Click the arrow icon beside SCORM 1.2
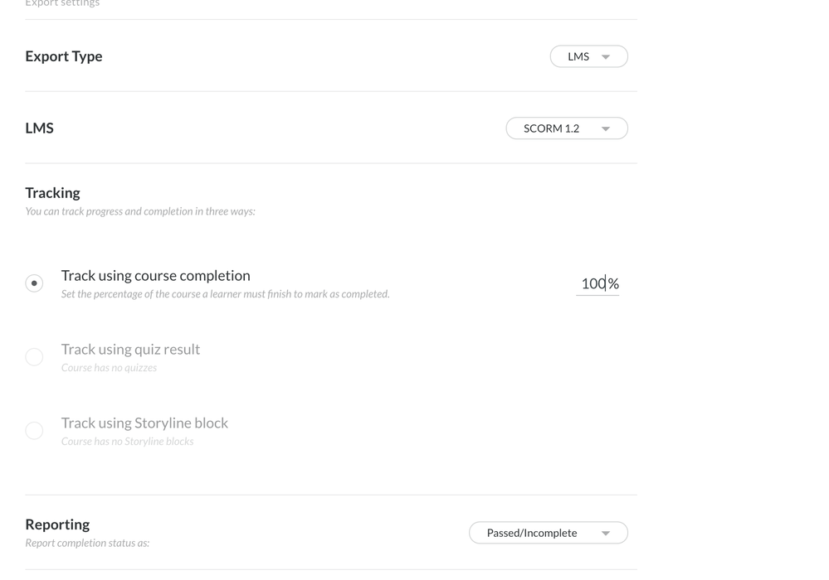Screen dimensions: 829x580 click(606, 129)
